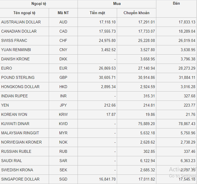Viewport: 197px width, 184px height.
Task: Click the POUND STERLING currency name
Action: [18, 77]
